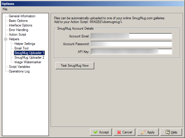Confirm settings with Accept button
Screen dimensions: 185x138
101,132
